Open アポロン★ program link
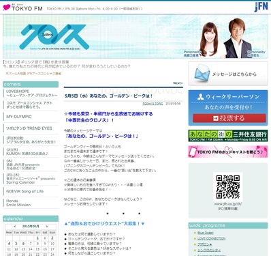Image resolution: width=271 pixels, height=256 pixels. 205,244
